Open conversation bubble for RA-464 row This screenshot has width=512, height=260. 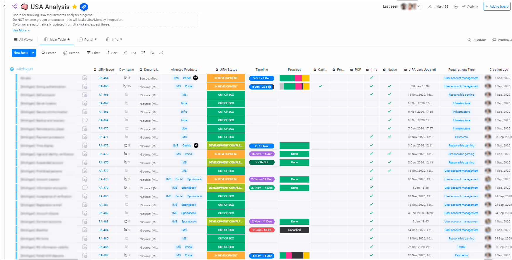85,78
